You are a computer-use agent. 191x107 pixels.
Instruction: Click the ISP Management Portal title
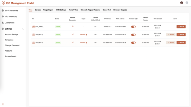coord(20,3)
